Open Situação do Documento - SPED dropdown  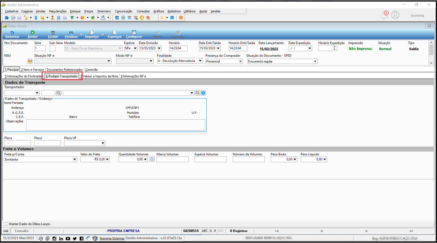pos(315,61)
